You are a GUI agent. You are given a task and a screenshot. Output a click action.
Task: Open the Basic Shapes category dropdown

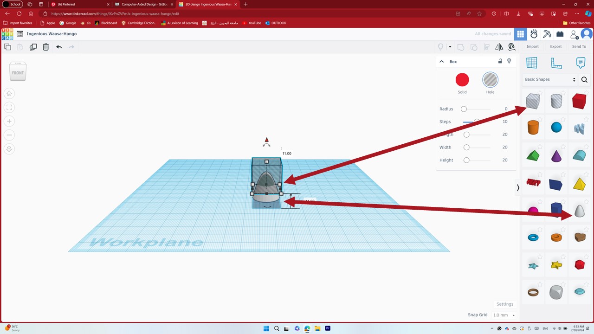click(550, 79)
